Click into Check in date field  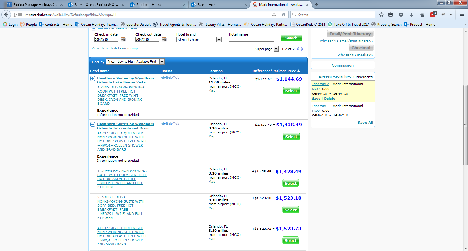(x=106, y=39)
